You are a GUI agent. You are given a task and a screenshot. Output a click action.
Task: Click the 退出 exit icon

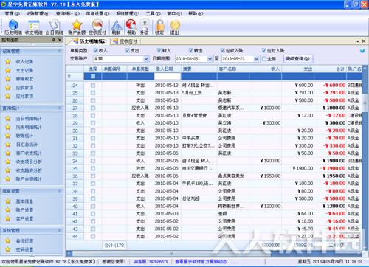(175, 27)
